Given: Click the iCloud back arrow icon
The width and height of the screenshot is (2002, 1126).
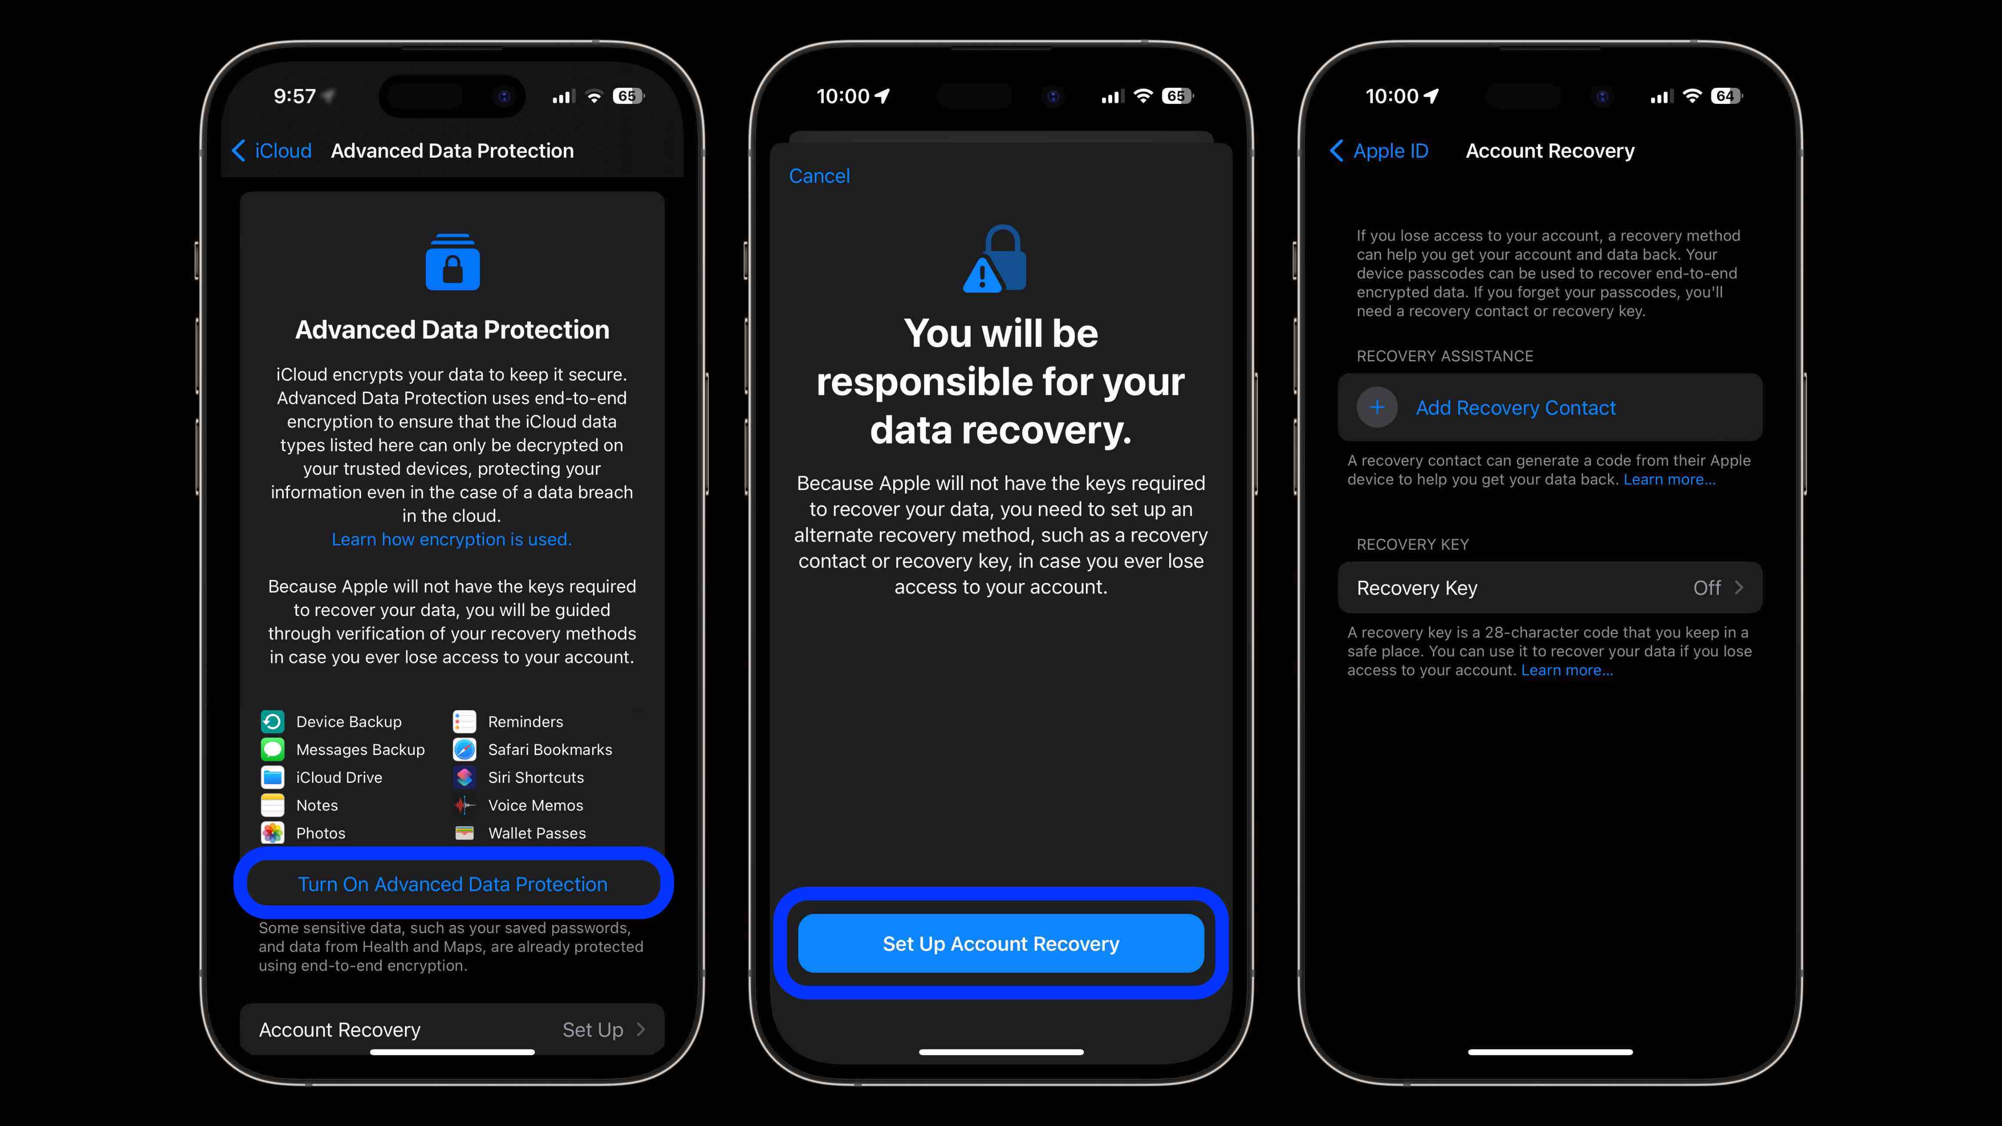Looking at the screenshot, I should point(245,150).
